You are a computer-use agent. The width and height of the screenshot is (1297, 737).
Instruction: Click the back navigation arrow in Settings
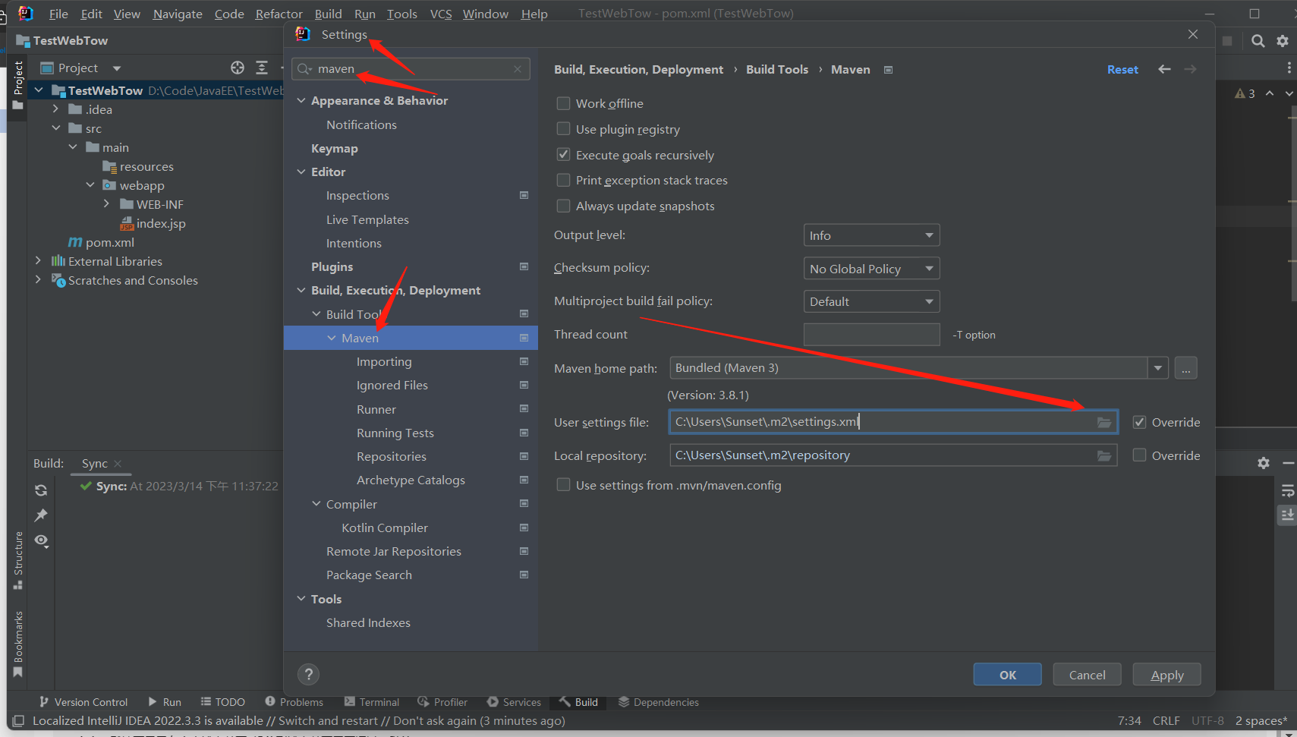1164,69
